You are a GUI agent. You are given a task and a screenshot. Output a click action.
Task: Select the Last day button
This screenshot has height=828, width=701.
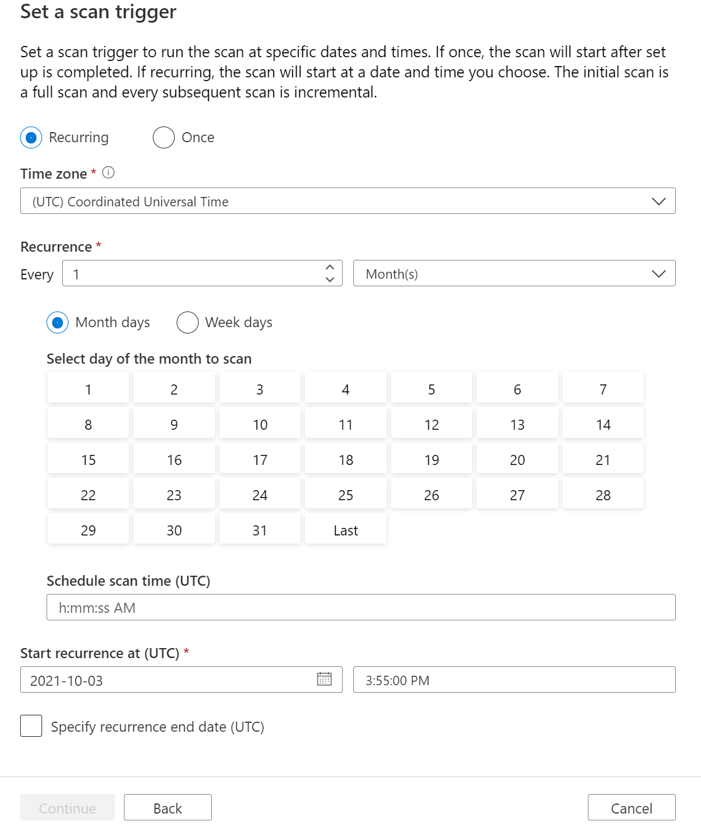(345, 530)
